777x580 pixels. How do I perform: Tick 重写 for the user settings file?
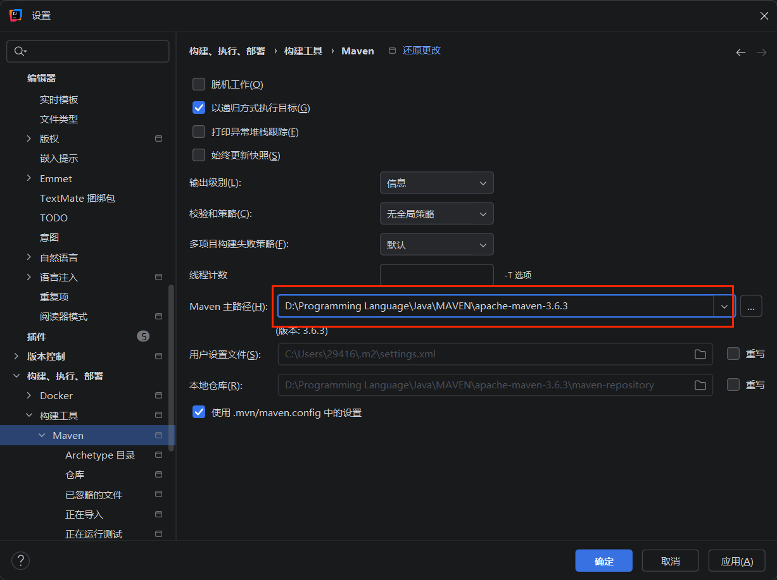(733, 354)
